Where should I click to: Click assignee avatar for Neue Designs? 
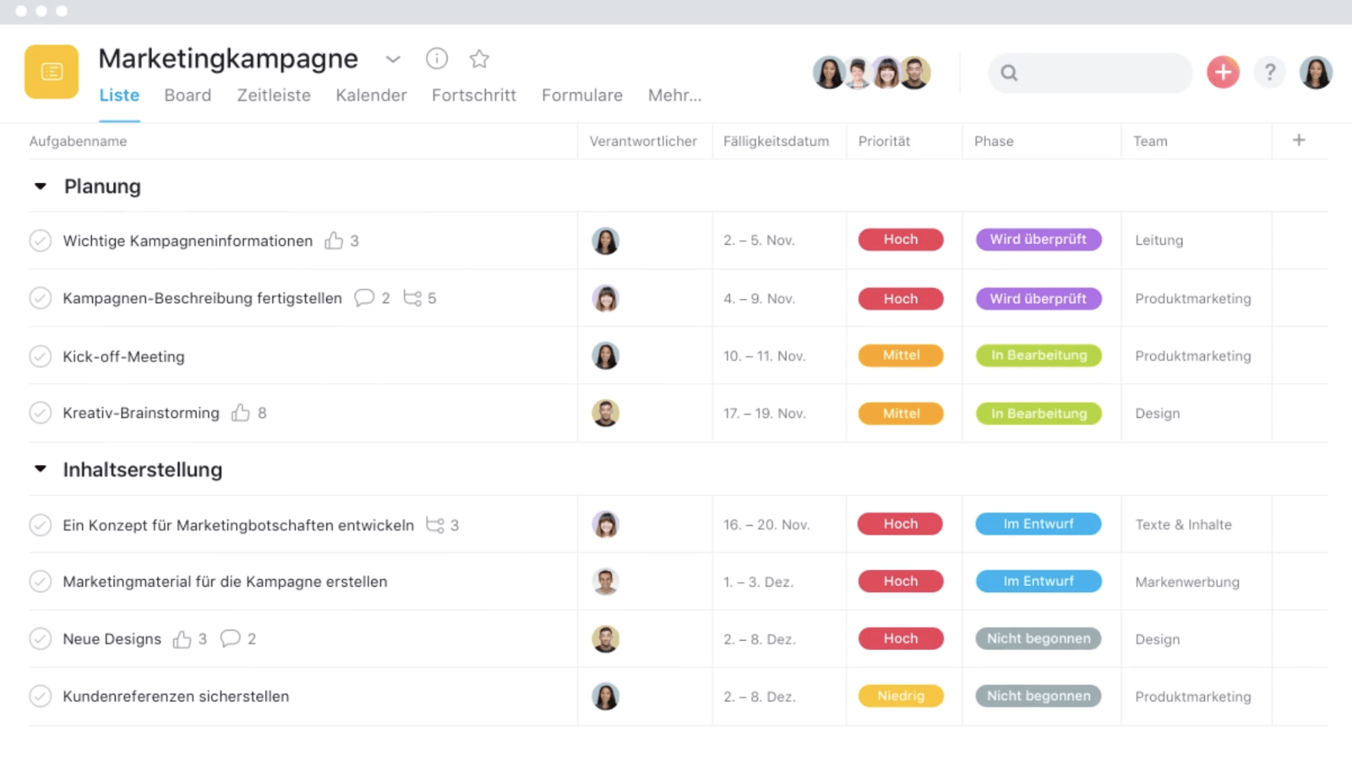606,639
